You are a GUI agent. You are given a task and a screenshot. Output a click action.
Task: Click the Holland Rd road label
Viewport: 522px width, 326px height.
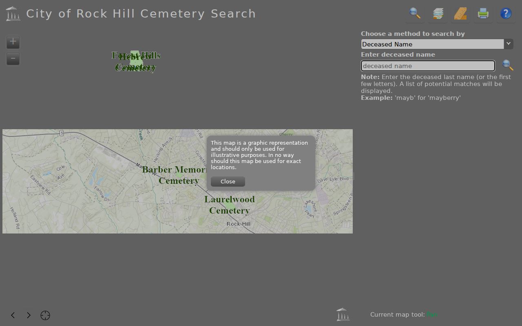click(x=15, y=218)
